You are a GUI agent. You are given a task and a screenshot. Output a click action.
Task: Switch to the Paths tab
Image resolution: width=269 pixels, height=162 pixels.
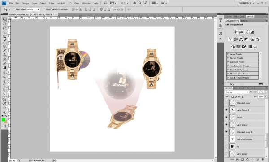pyautogui.click(x=250, y=88)
